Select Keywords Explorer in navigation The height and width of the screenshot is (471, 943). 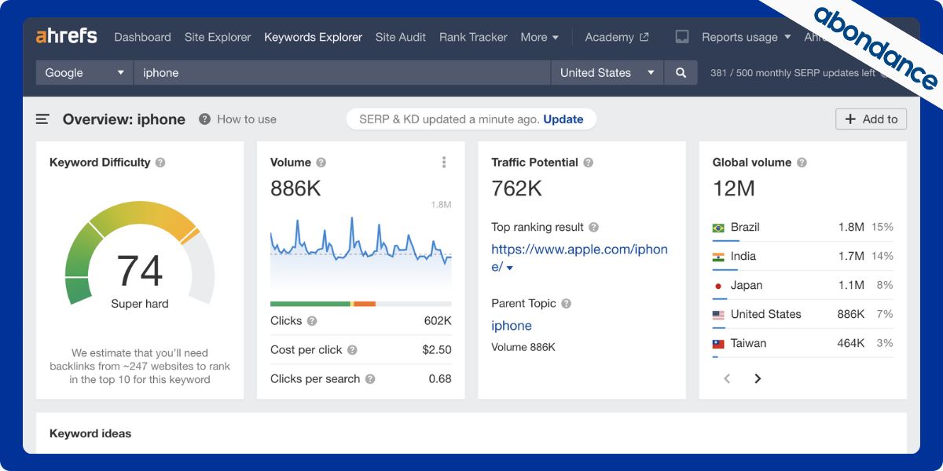pyautogui.click(x=314, y=37)
